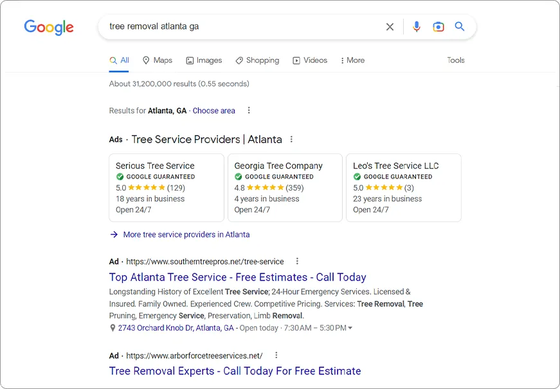Image resolution: width=560 pixels, height=389 pixels.
Task: Click the Google logo
Action: (49, 27)
